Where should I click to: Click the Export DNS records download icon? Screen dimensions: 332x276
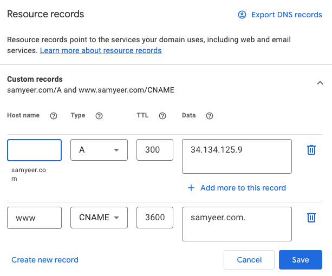(242, 15)
